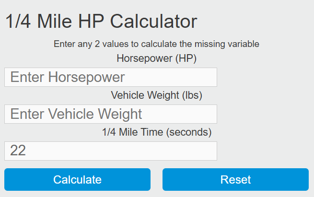Image resolution: width=314 pixels, height=197 pixels.
Task: Click the "Enter Horsepower" placeholder text
Action: coord(68,77)
